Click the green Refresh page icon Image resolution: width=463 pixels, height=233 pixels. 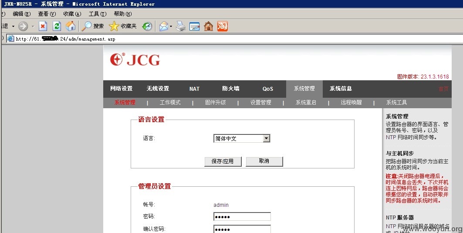tap(57, 26)
